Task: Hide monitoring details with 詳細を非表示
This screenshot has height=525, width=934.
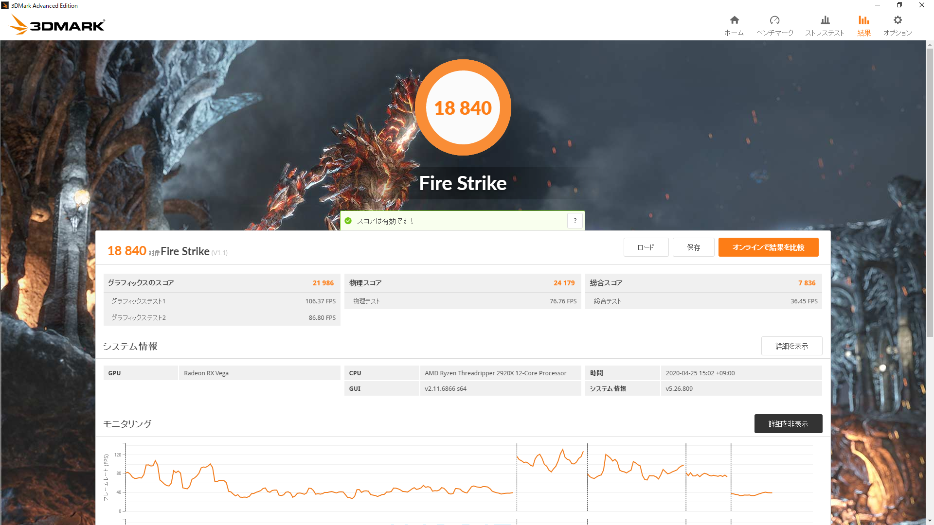Action: click(x=788, y=424)
